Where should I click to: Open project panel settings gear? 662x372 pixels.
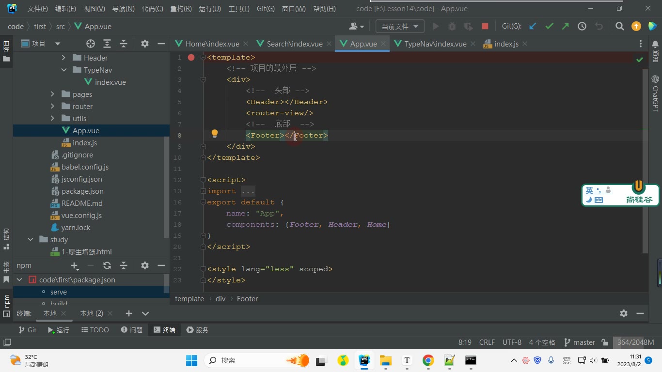(x=144, y=44)
